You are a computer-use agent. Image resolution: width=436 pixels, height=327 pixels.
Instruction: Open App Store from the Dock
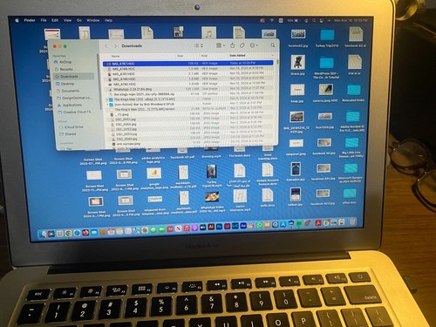coord(283,224)
